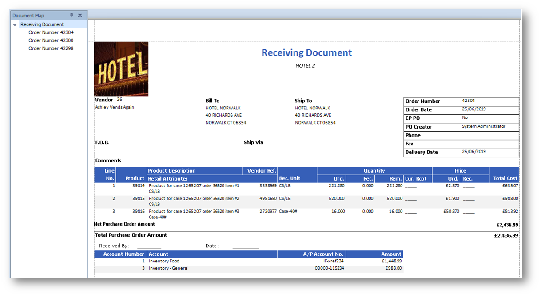The image size is (541, 294).
Task: Click the A/P Account No. header
Action: [x=323, y=254]
